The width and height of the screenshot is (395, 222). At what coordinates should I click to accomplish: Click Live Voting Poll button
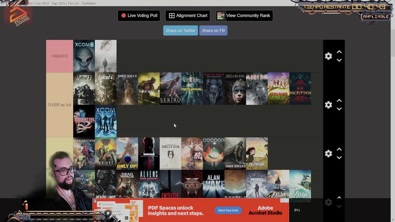[x=139, y=15]
